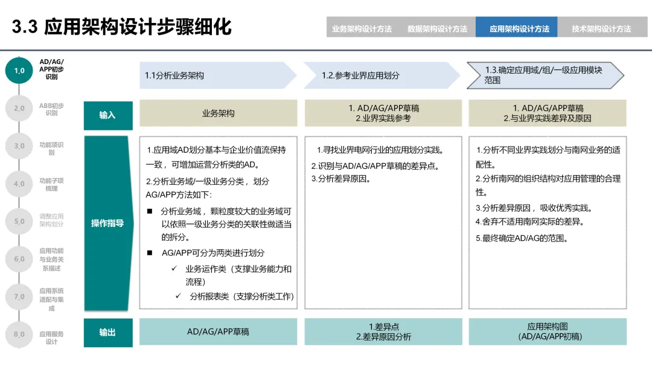Click the 1.2参考业界应用划分 arrow
Viewport: 652px width, 367px height.
(x=382, y=75)
